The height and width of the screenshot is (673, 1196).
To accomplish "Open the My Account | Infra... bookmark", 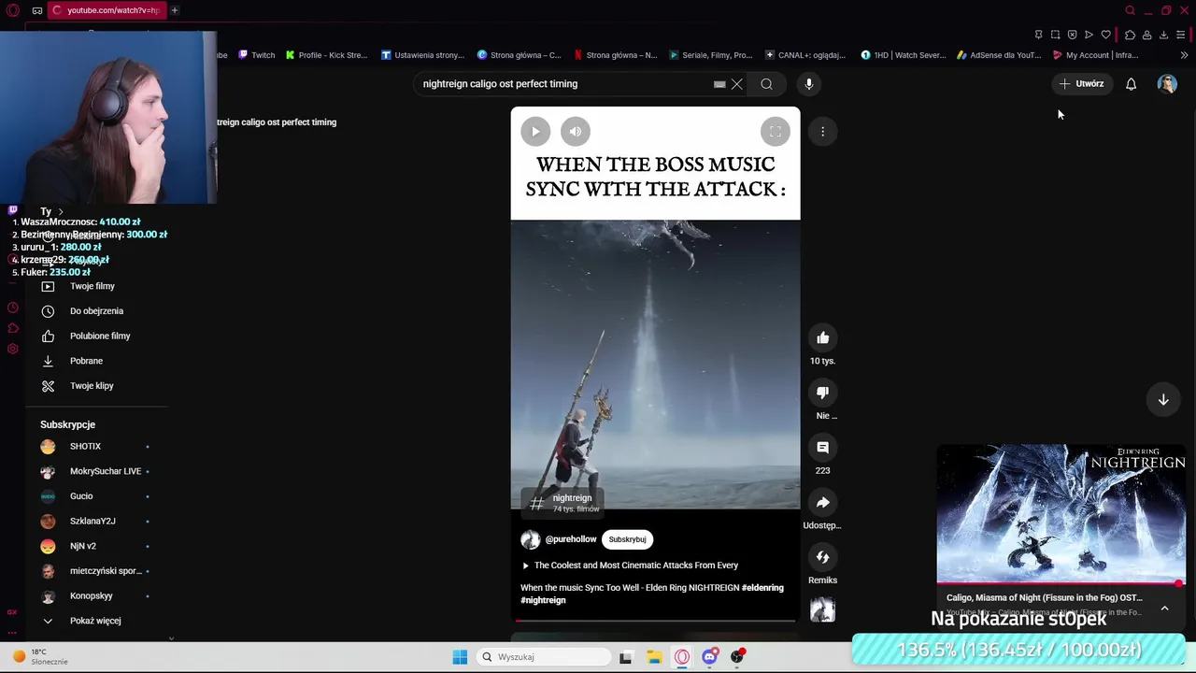I will (x=1095, y=55).
